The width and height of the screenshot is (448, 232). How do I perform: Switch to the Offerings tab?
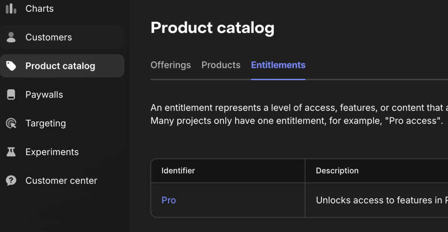pyautogui.click(x=171, y=65)
